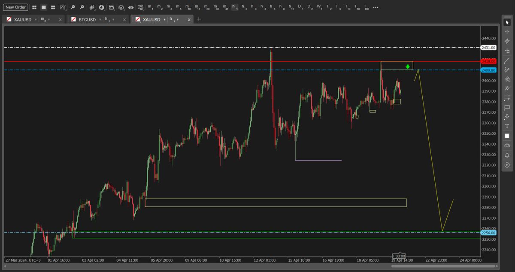Screen dimensions: 515x272
Task: Open the white drawing color swatch
Action: coord(507,136)
